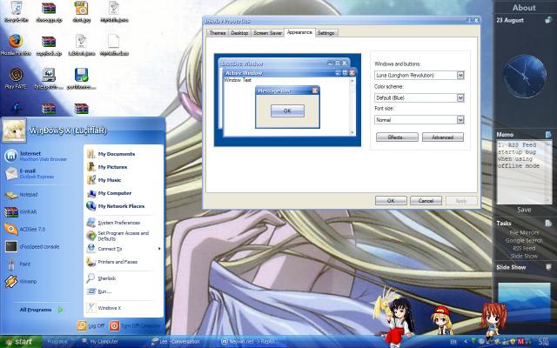Click the Turn Off Computer button
557x348 pixels.
point(135,325)
